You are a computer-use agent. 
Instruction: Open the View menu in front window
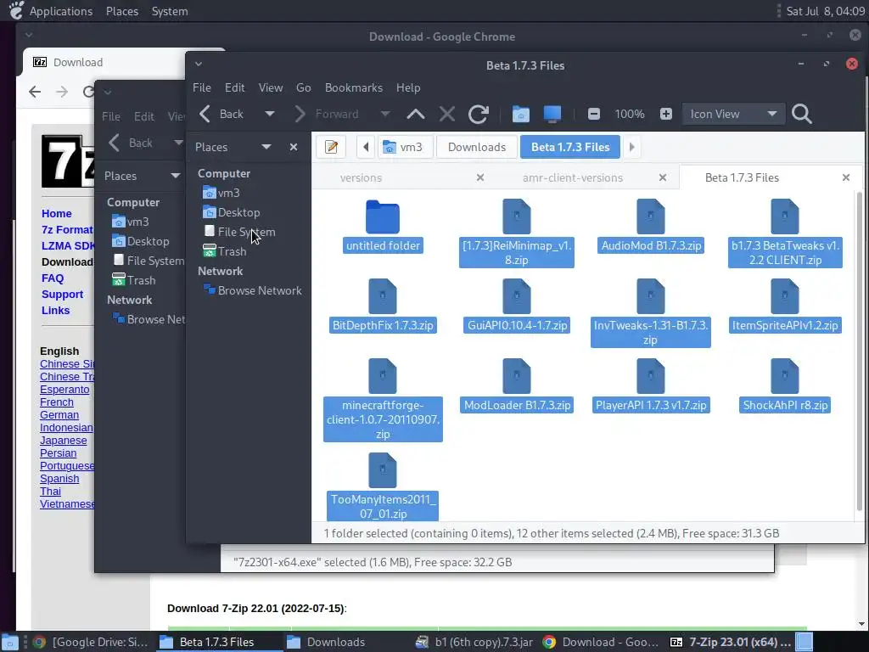(x=271, y=87)
